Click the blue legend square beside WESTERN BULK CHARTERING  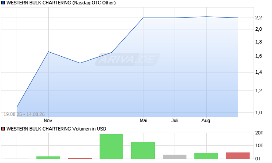[x=3, y=3]
